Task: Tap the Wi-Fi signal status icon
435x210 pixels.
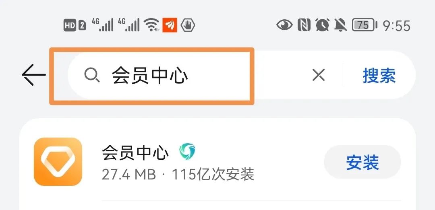Action: [151, 25]
